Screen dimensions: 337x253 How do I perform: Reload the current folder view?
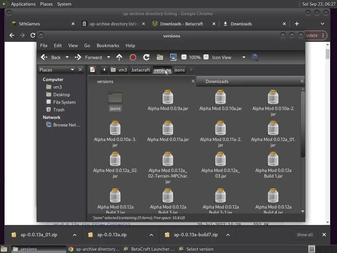pos(146,57)
